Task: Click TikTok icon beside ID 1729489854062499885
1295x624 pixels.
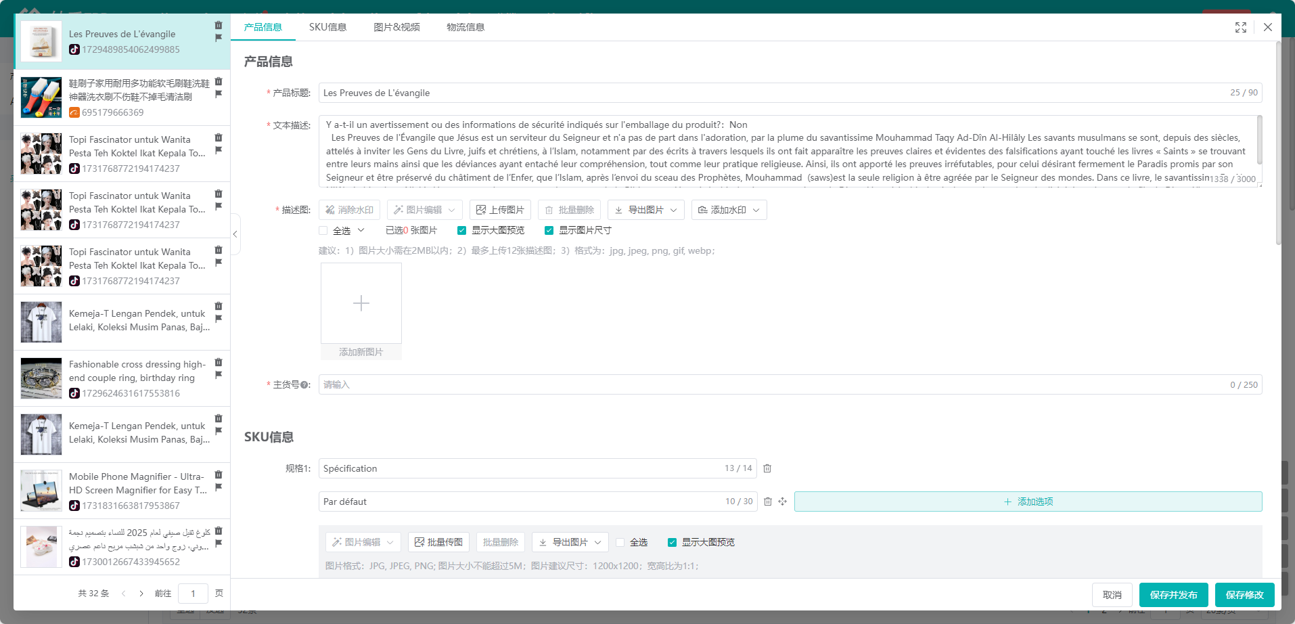Action: pyautogui.click(x=74, y=49)
